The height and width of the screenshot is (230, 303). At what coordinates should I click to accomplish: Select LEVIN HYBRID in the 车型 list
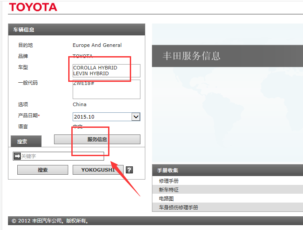[x=91, y=73]
